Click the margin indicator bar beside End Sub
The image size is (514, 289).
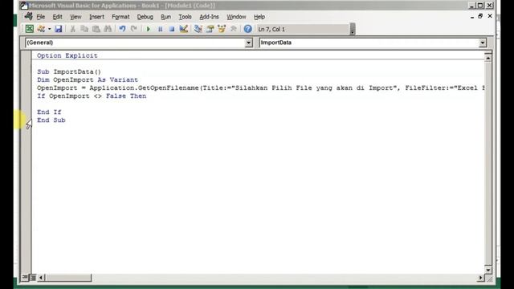click(x=27, y=120)
